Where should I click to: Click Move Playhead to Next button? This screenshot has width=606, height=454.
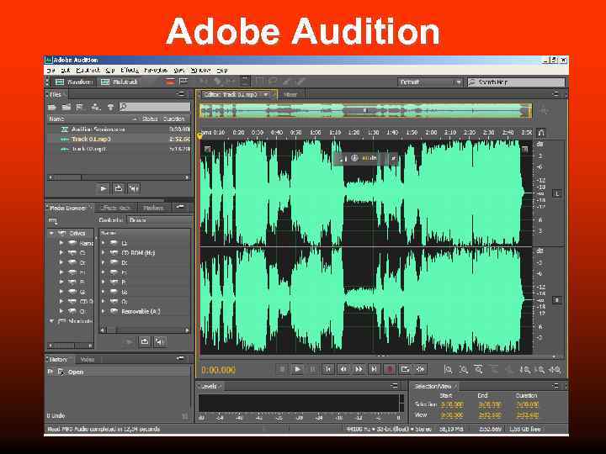pyautogui.click(x=374, y=369)
